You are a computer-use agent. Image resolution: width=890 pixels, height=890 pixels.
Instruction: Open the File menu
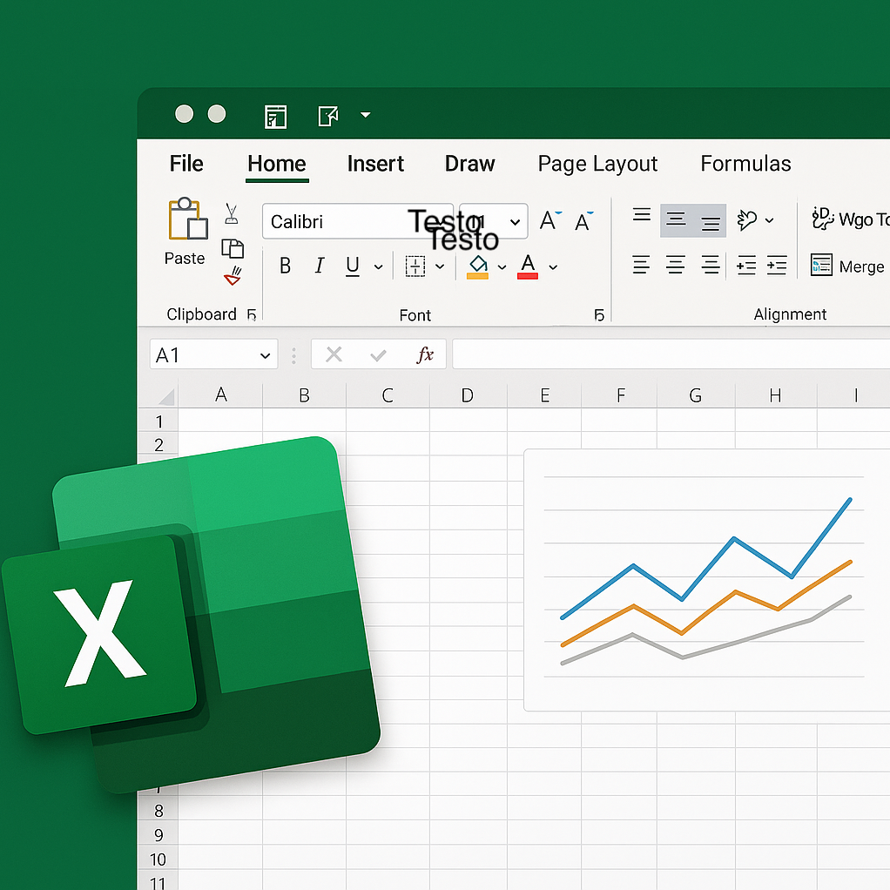click(186, 164)
